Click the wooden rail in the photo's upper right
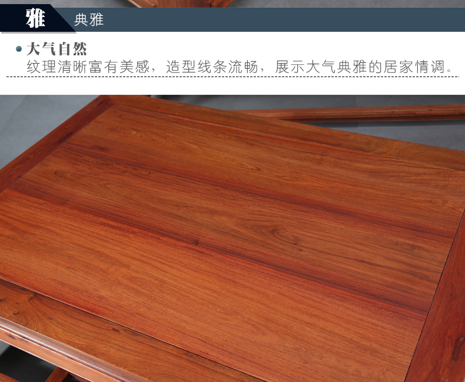The height and width of the screenshot is (382, 465). click(353, 113)
